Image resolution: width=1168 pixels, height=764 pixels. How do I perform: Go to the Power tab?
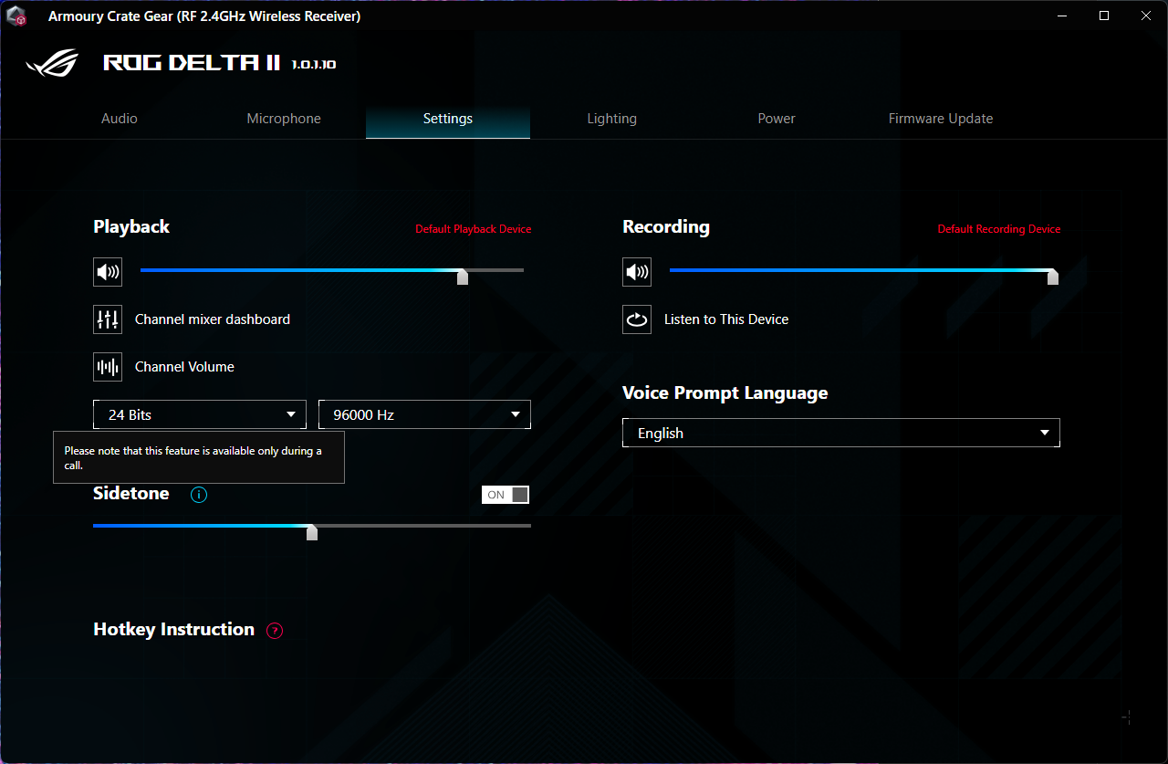tap(777, 119)
